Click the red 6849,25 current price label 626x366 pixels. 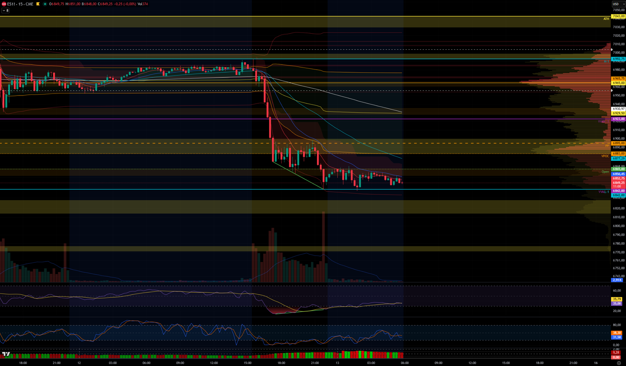[x=618, y=183]
